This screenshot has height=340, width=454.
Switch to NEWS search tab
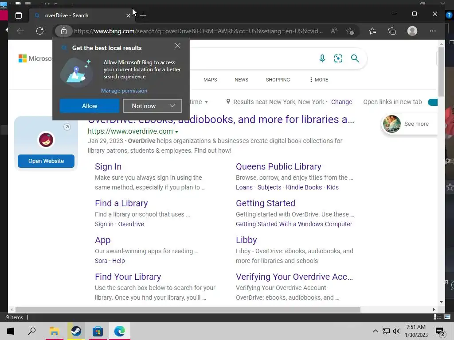(242, 80)
